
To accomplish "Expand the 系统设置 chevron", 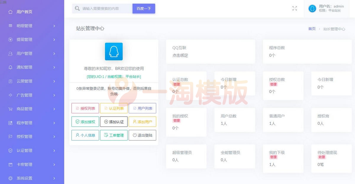I will tap(54, 178).
